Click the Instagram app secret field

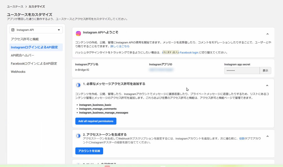[x=242, y=71]
